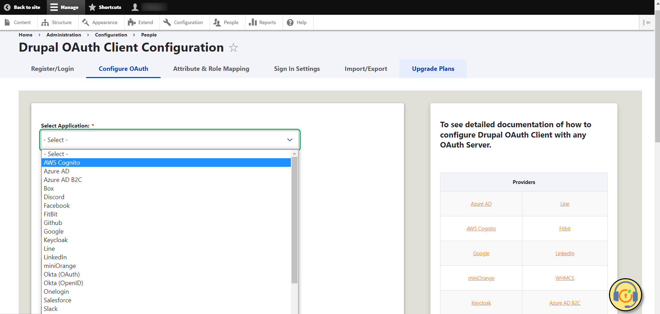Select Keycloak from the application list
The image size is (660, 314).
tap(55, 240)
